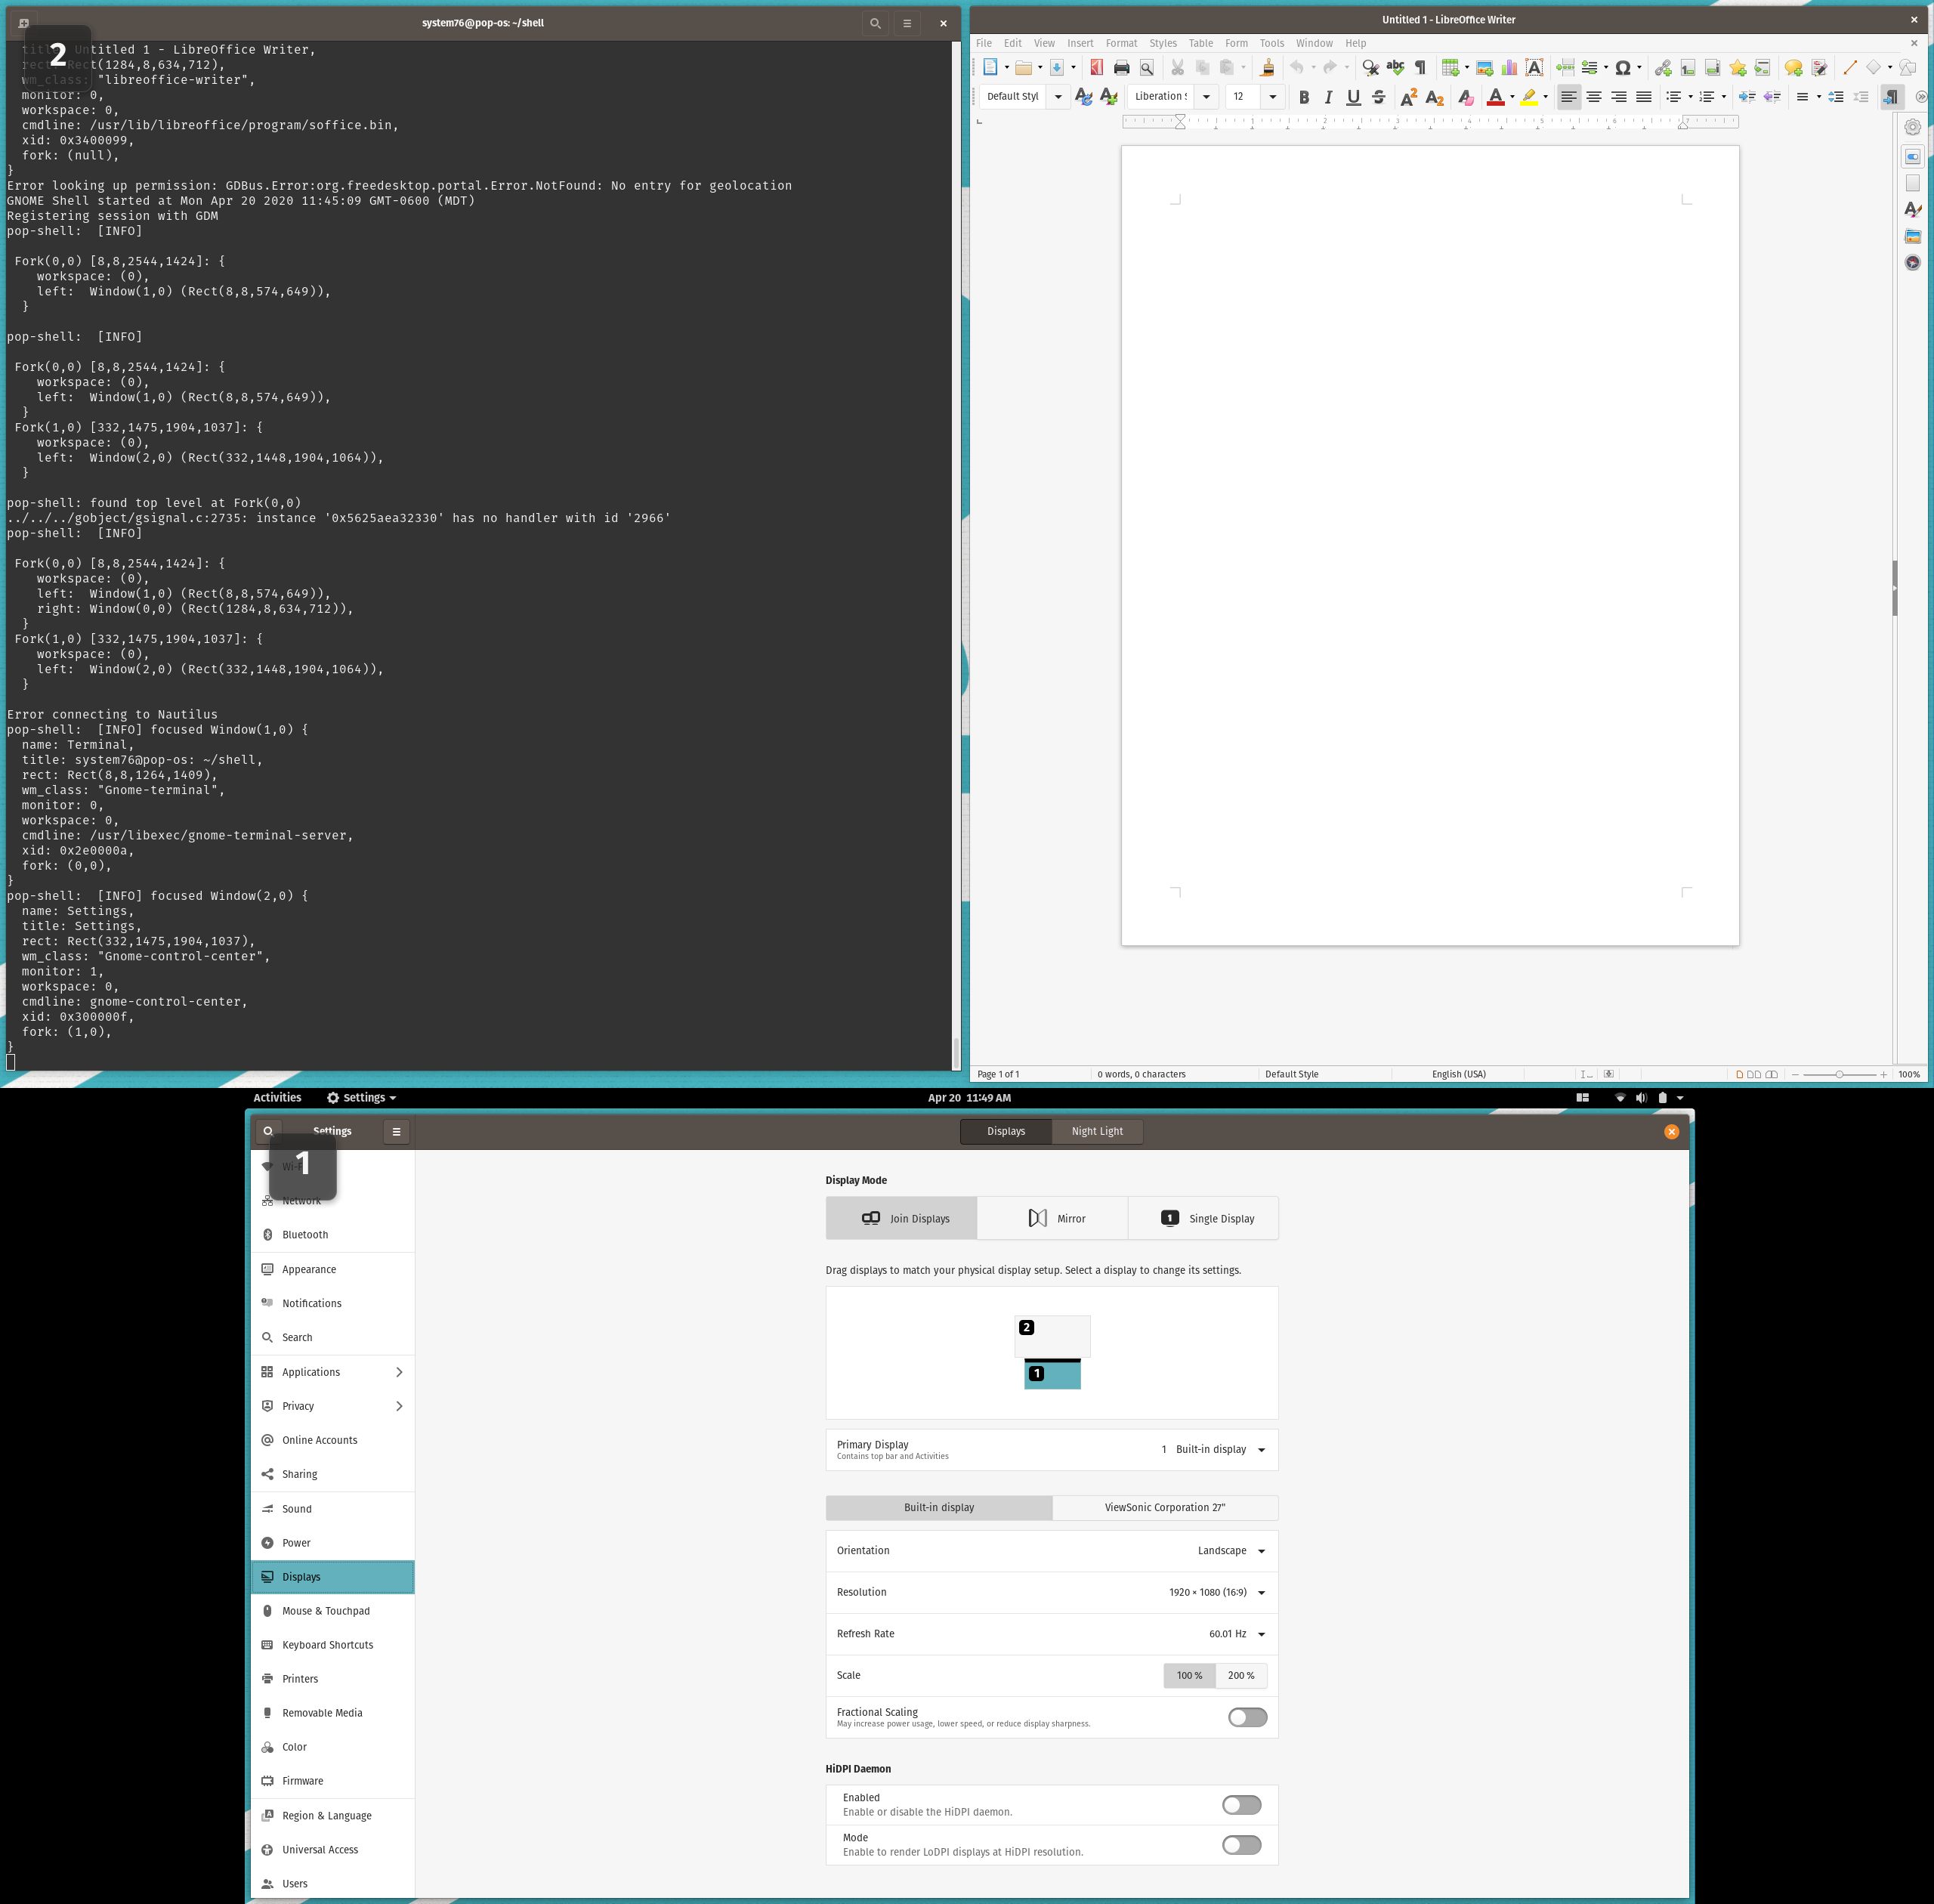
Task: Switch to Night Light tab
Action: coord(1097,1131)
